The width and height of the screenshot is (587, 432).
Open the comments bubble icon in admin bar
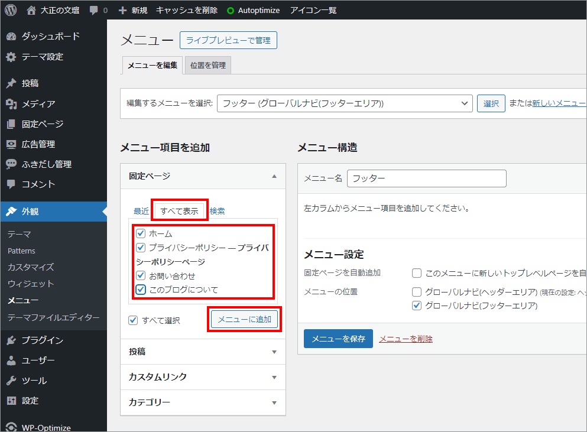[x=93, y=11]
